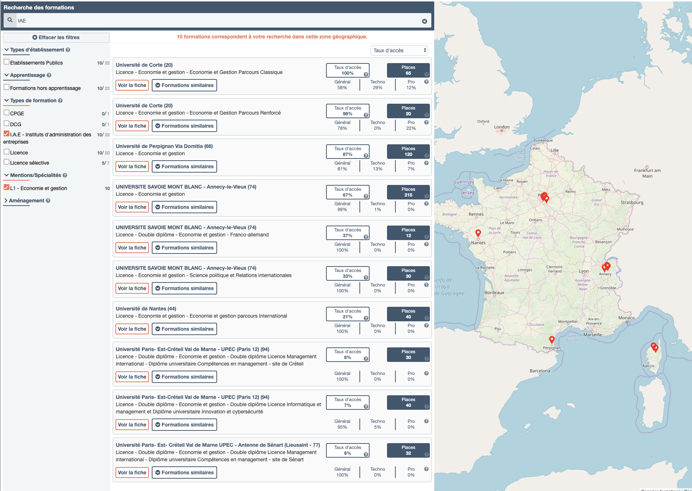Tick the Licence sélective checkbox
The width and height of the screenshot is (692, 491).
point(7,162)
